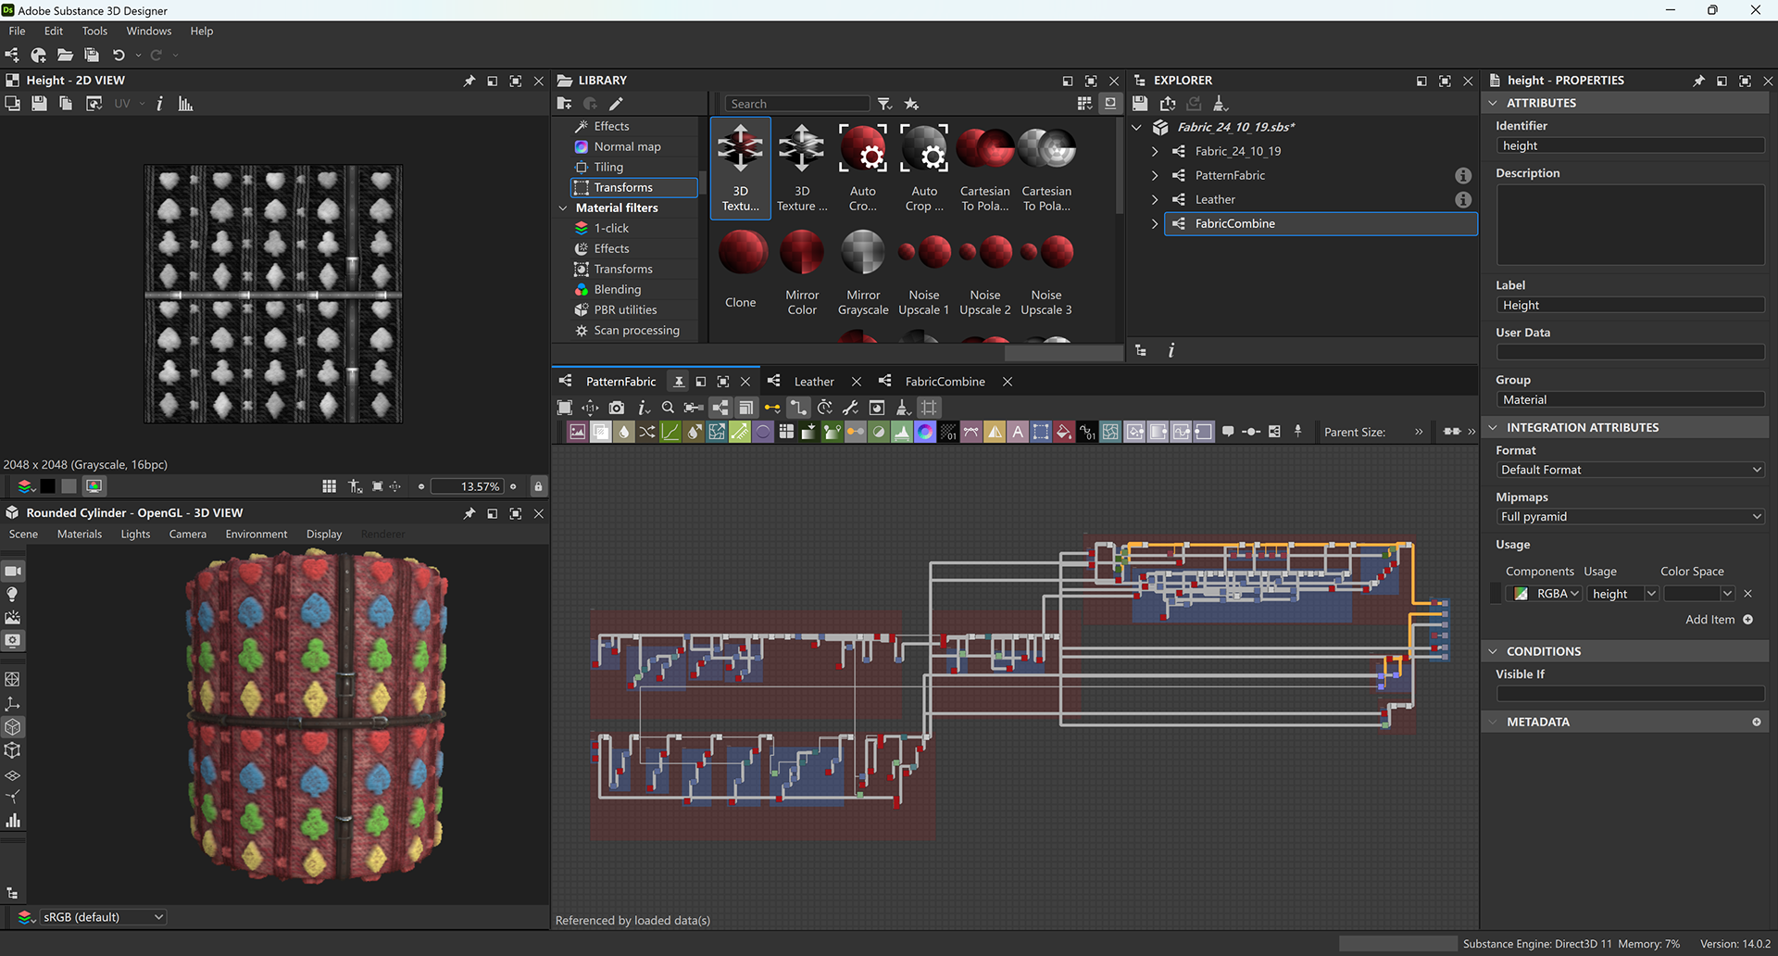The height and width of the screenshot is (956, 1778).
Task: Toggle the orthogonal link display mode in graph
Action: 798,408
